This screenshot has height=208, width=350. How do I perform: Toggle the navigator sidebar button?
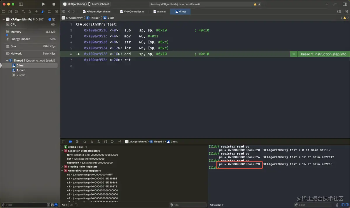(x=21, y=4)
